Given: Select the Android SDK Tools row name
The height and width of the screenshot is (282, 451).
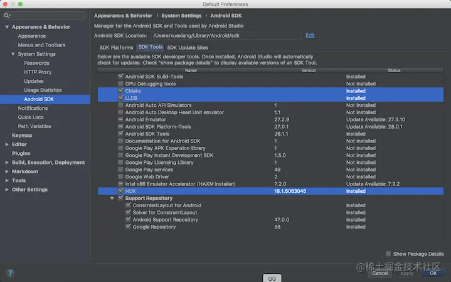Looking at the screenshot, I should pyautogui.click(x=147, y=134).
